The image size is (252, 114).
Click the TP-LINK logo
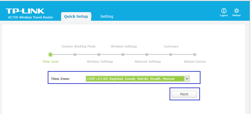(25, 11)
